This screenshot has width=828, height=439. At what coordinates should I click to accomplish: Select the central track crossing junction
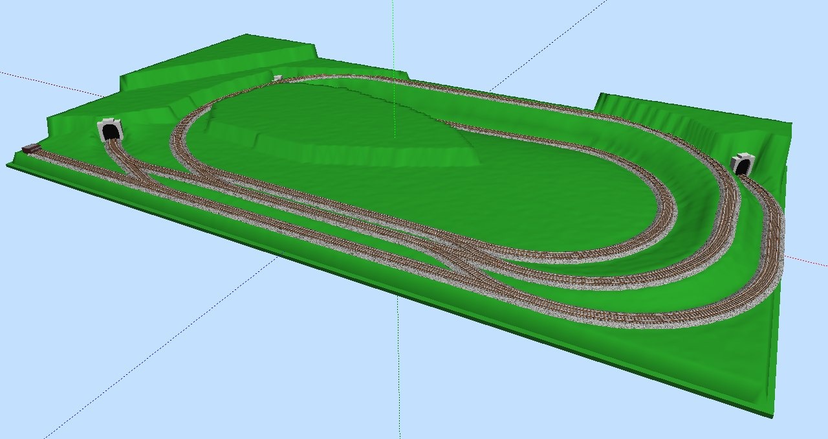(467, 253)
